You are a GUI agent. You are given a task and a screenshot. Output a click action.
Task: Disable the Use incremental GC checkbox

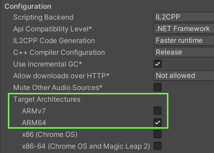point(158,64)
